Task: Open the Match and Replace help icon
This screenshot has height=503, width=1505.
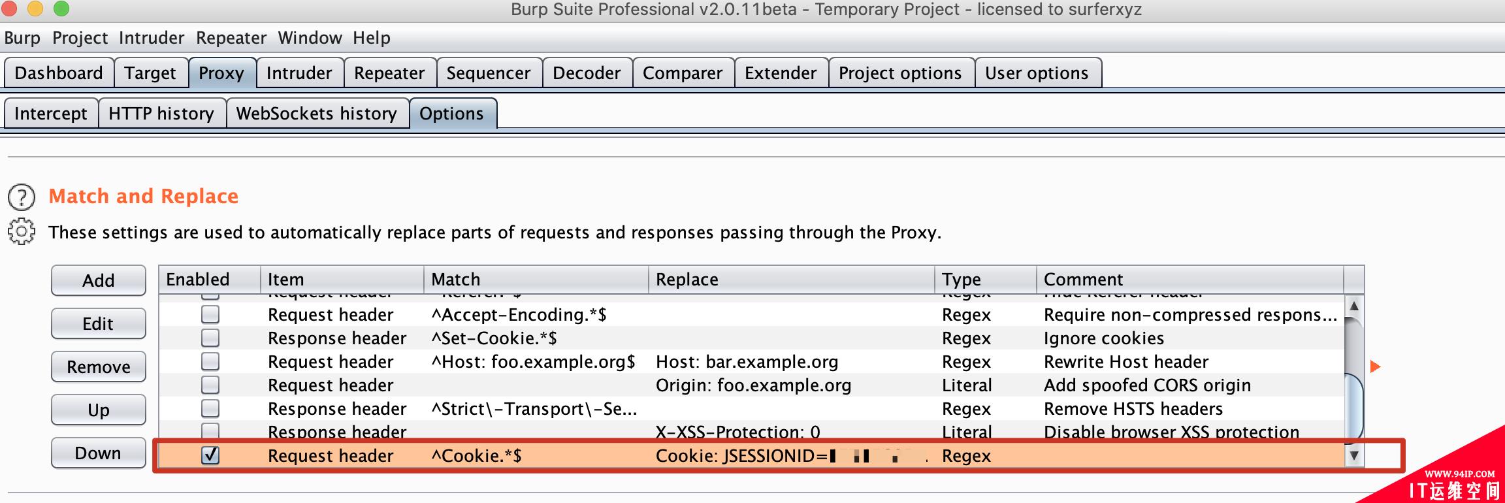Action: point(21,197)
